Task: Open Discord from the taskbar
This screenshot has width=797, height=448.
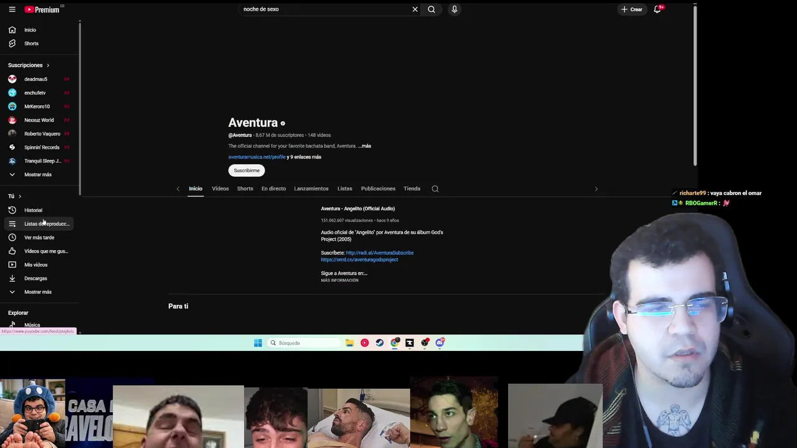Action: [440, 343]
